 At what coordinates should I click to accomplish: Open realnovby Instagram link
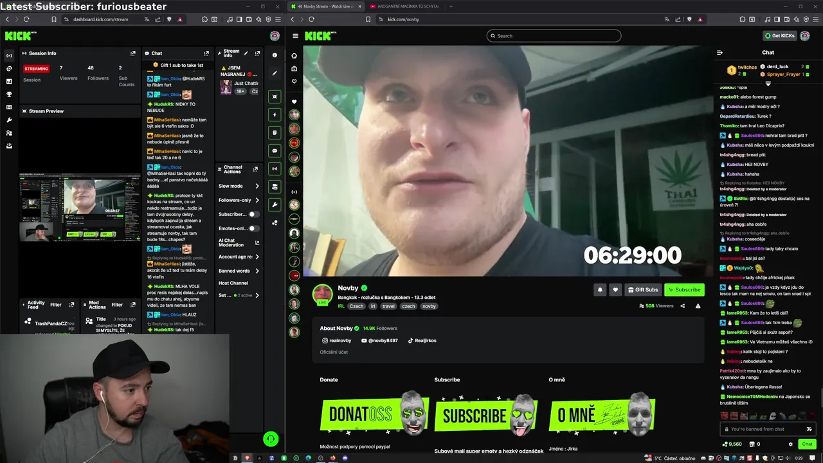click(x=337, y=340)
